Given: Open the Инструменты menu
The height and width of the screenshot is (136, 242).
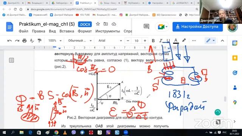Looking at the screenshot, I should coord(107,31).
